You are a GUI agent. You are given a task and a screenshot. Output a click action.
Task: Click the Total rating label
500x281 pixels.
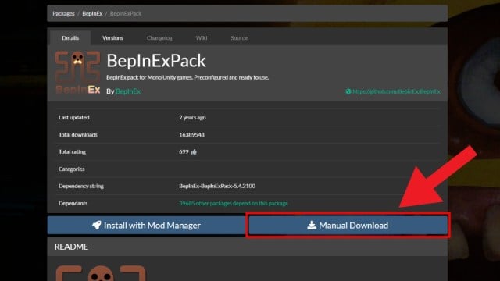(72, 152)
